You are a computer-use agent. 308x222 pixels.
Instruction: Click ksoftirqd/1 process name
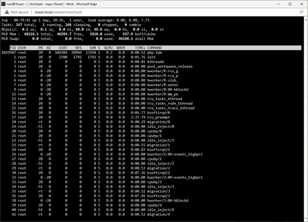[159, 150]
